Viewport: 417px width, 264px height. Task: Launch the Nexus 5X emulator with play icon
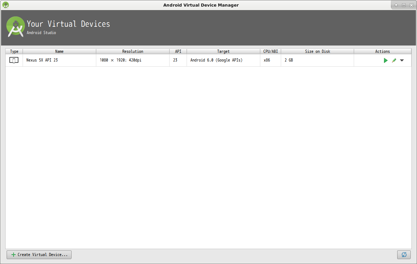click(x=385, y=60)
